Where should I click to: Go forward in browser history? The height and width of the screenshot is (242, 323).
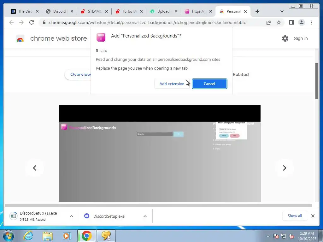coord(21,22)
